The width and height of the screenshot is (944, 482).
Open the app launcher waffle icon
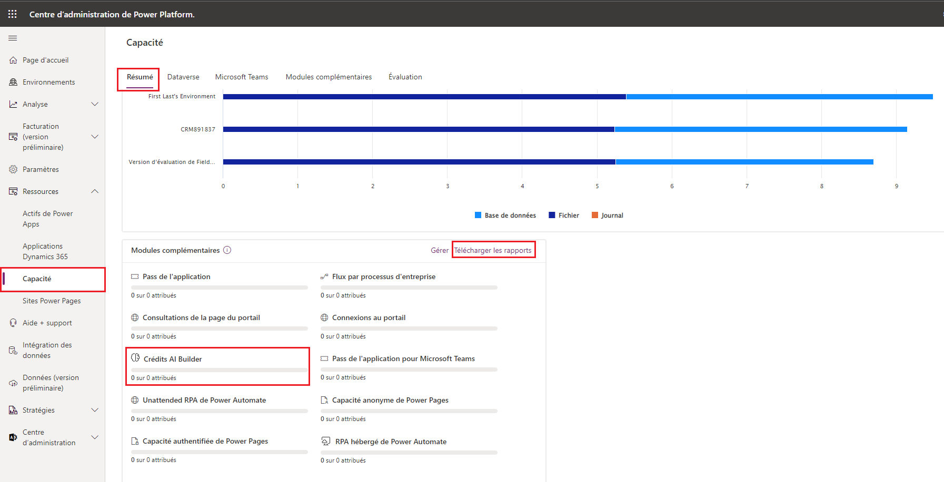pyautogui.click(x=13, y=14)
